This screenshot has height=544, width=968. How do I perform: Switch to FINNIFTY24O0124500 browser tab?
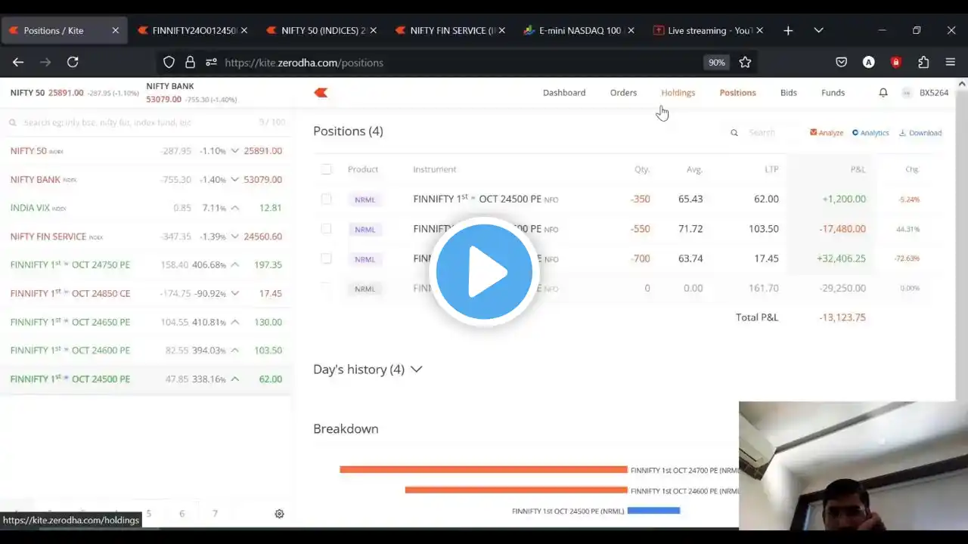tap(193, 30)
